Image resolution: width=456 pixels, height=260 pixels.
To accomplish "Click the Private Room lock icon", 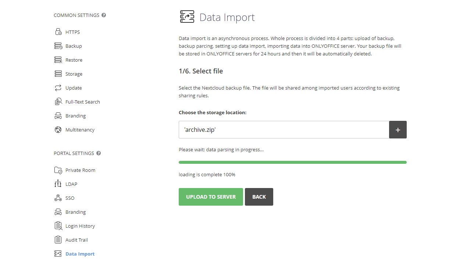I will [58, 170].
